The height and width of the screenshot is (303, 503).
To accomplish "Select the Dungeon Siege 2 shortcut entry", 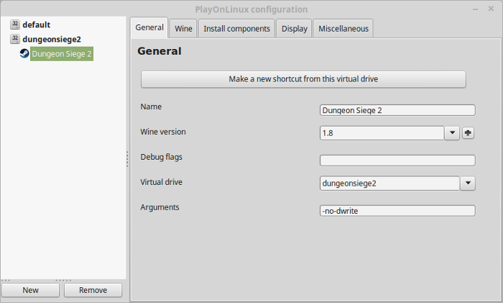I will 62,54.
